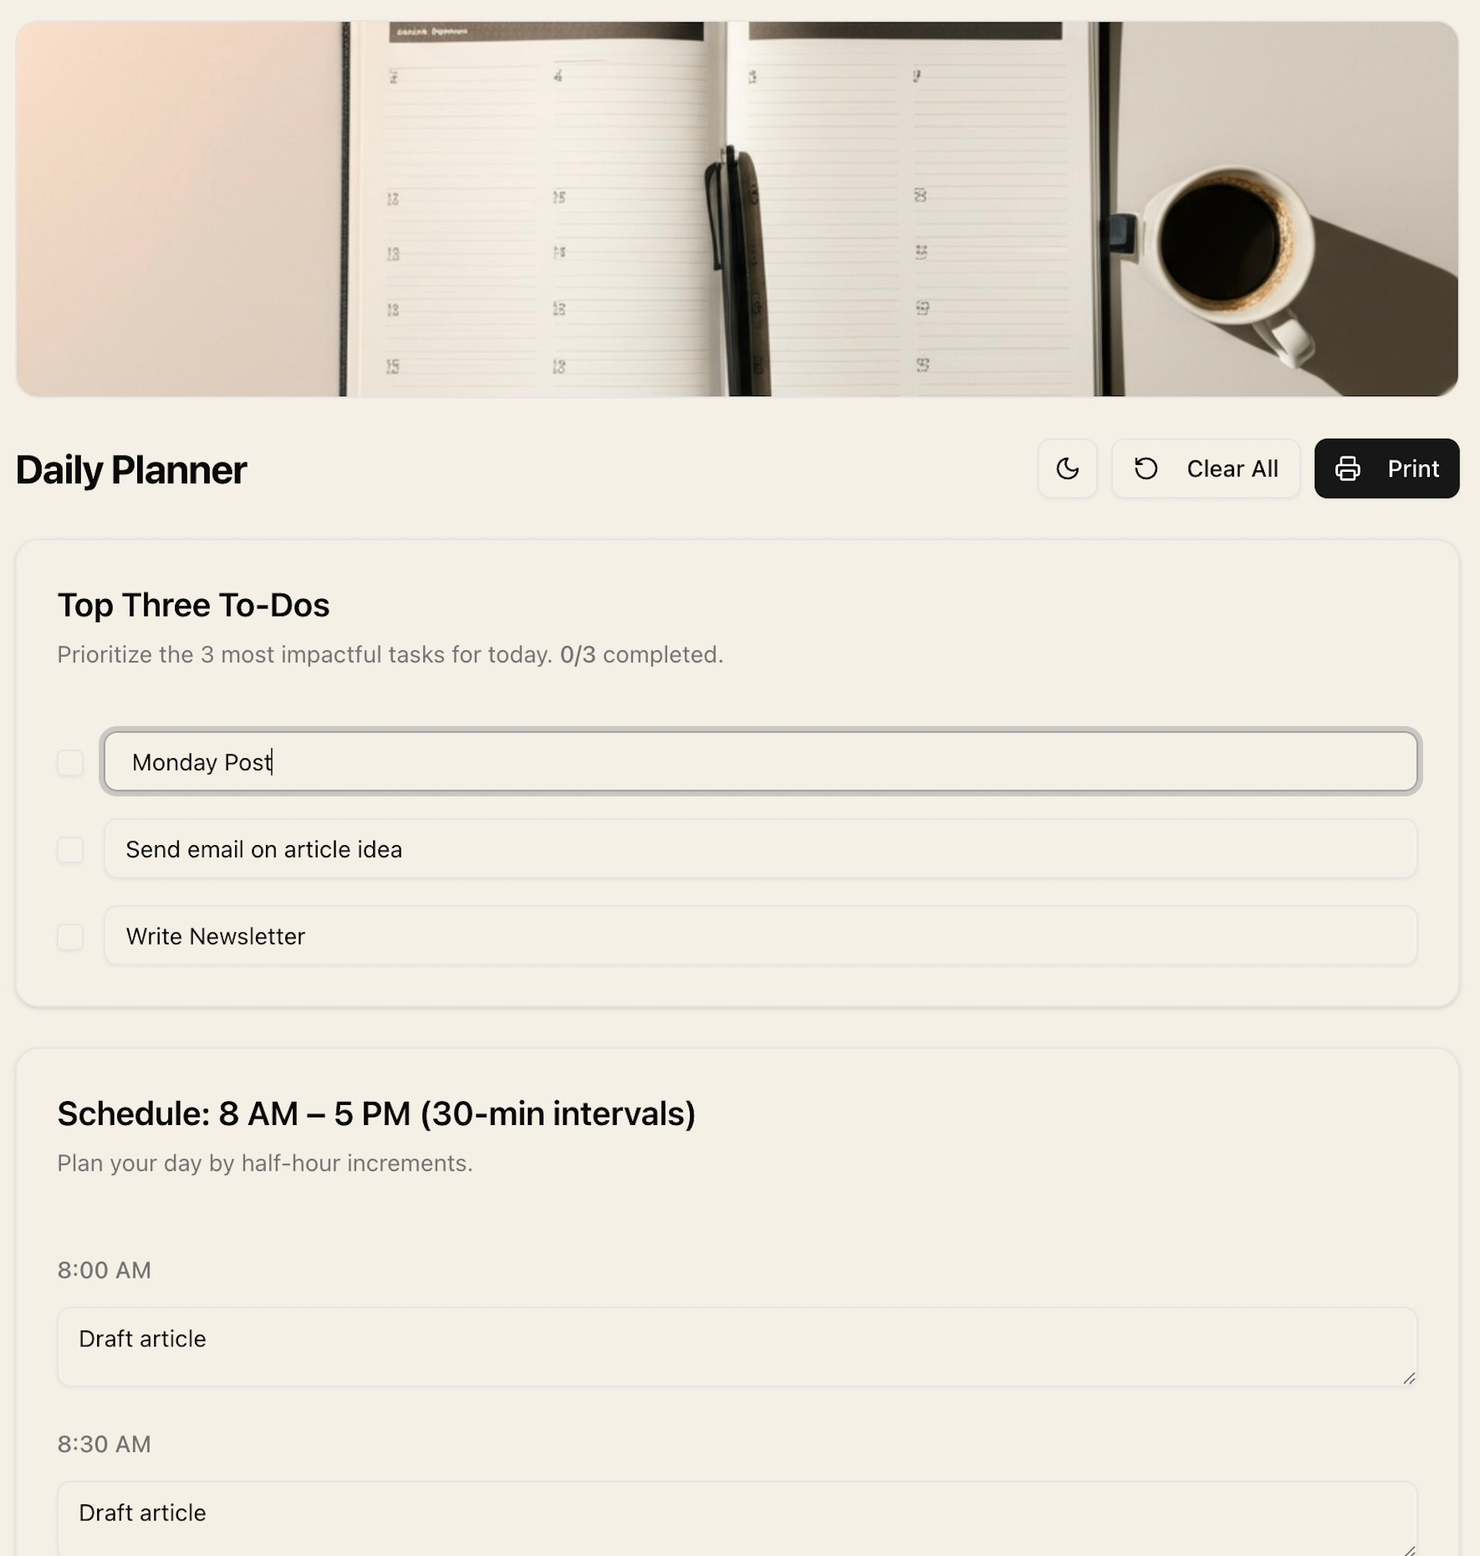Click the planner and coffee header image
This screenshot has height=1556, width=1480.
click(737, 209)
